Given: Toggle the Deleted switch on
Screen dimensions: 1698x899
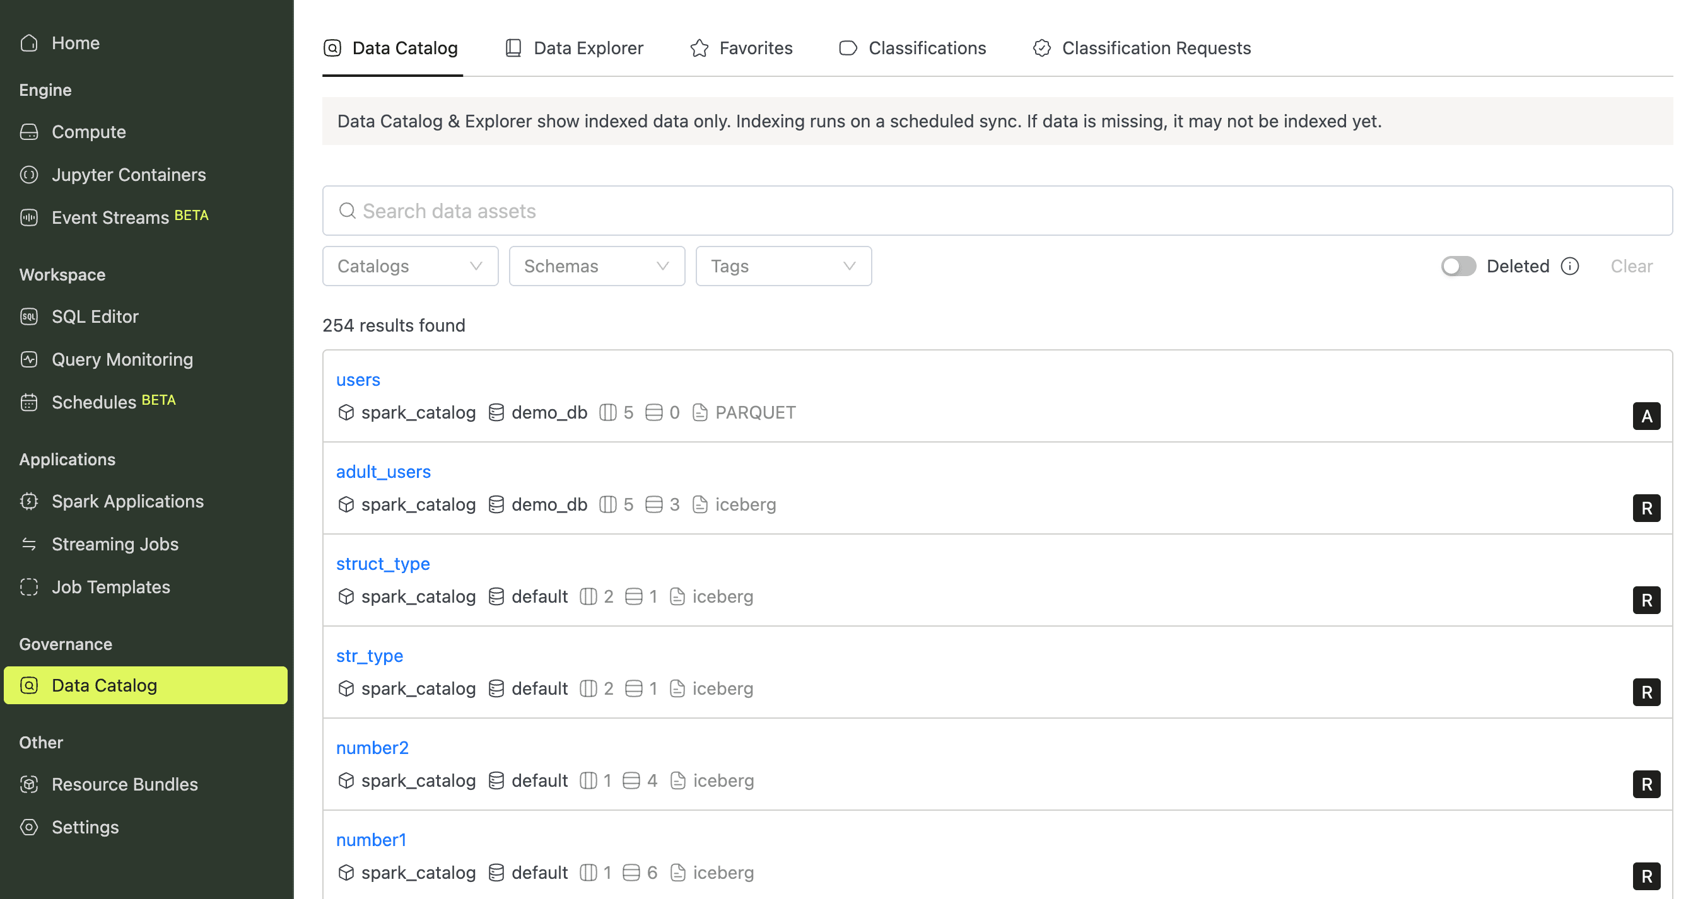Looking at the screenshot, I should tap(1458, 266).
